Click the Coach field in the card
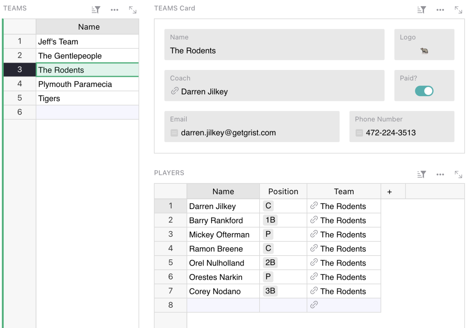 coord(274,86)
